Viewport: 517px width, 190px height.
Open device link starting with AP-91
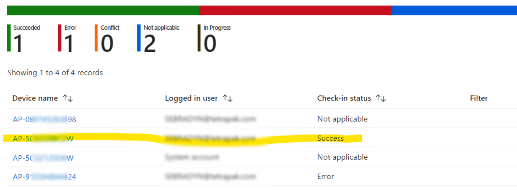point(44,177)
